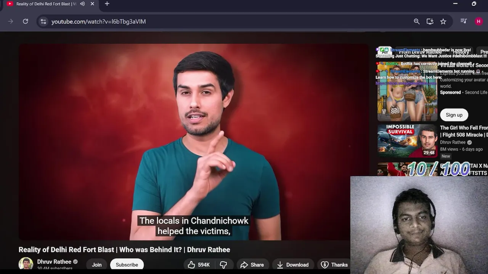Subscribe to Dhruv Rathee channel
The image size is (488, 274).
click(127, 265)
